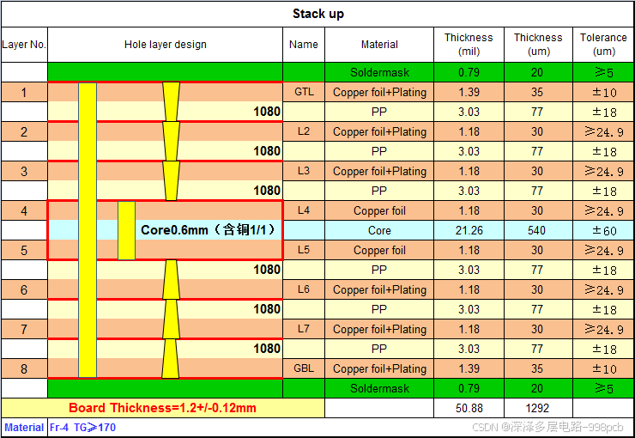
Task: Click the "540" core thickness value
Action: click(536, 230)
